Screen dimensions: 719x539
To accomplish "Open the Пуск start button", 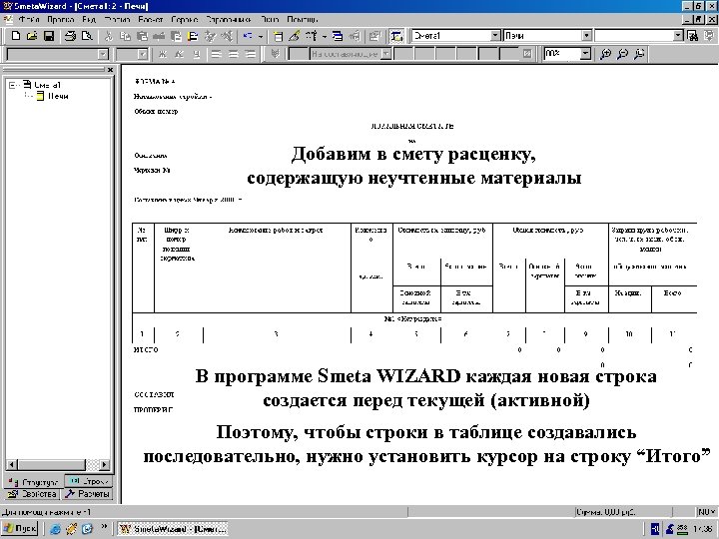I will (20, 528).
